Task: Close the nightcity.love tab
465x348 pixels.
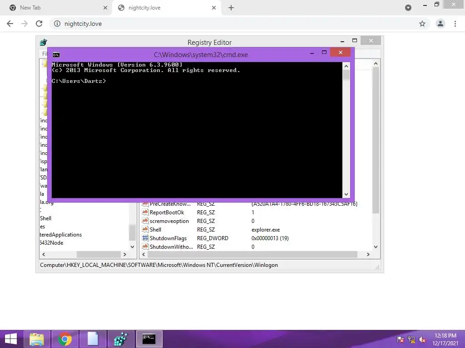Action: tap(214, 8)
